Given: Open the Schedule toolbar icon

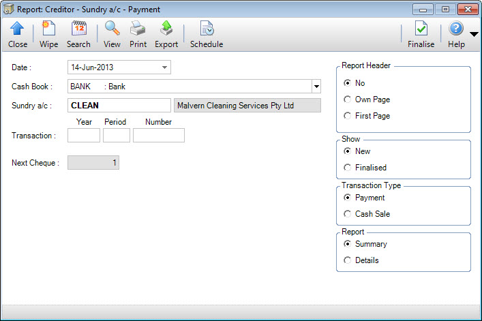Looking at the screenshot, I should point(207,29).
